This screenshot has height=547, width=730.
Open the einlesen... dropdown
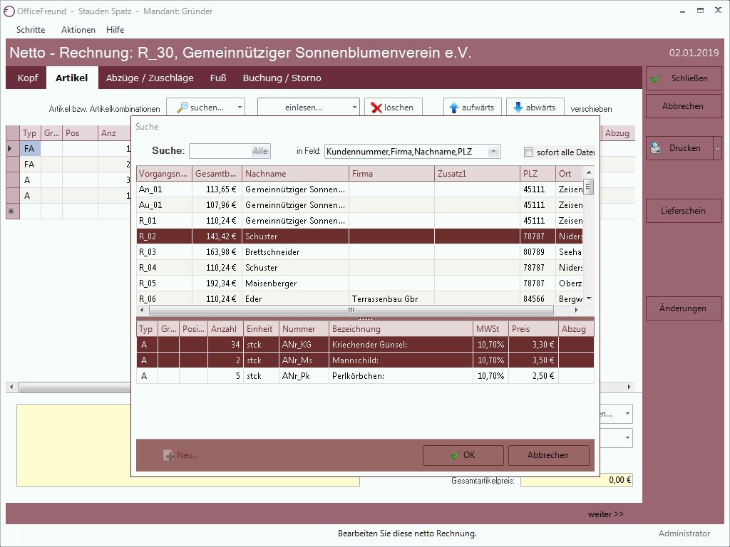308,108
